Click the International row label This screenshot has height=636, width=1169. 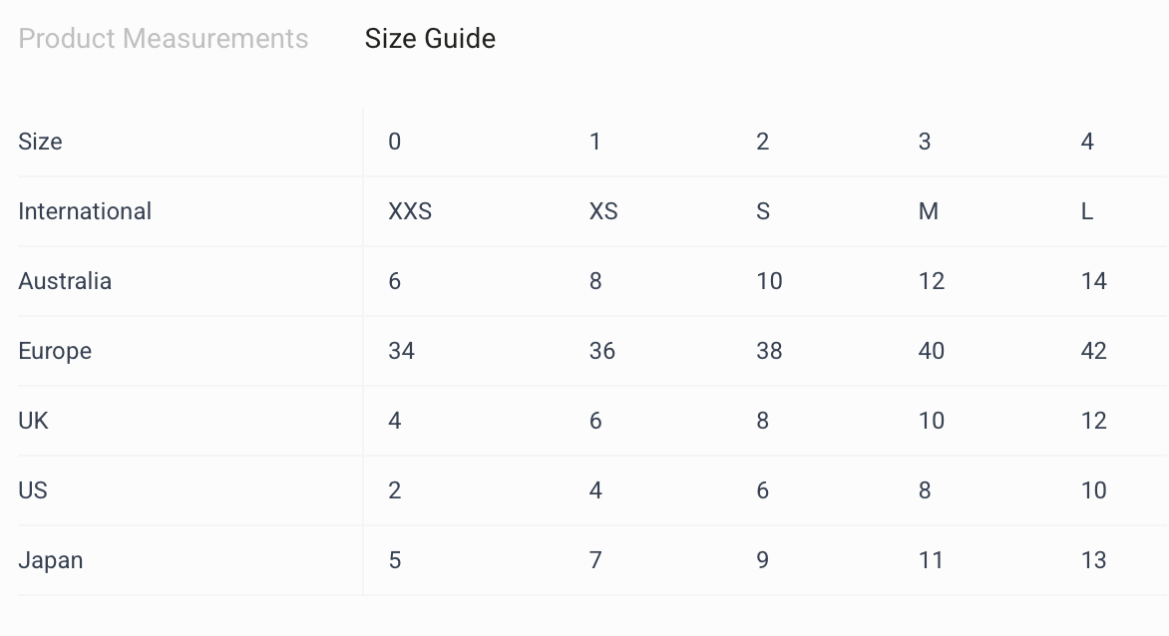pyautogui.click(x=85, y=211)
